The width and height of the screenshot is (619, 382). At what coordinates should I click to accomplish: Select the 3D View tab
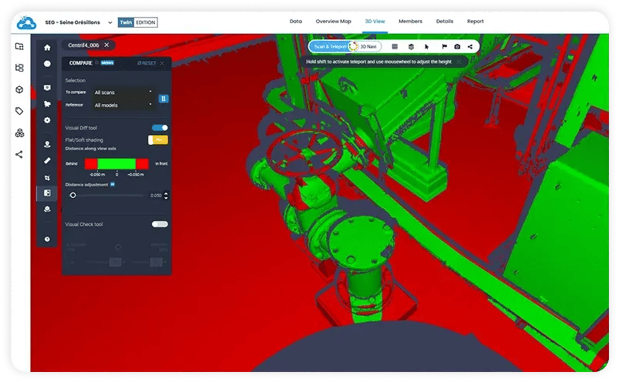(375, 22)
